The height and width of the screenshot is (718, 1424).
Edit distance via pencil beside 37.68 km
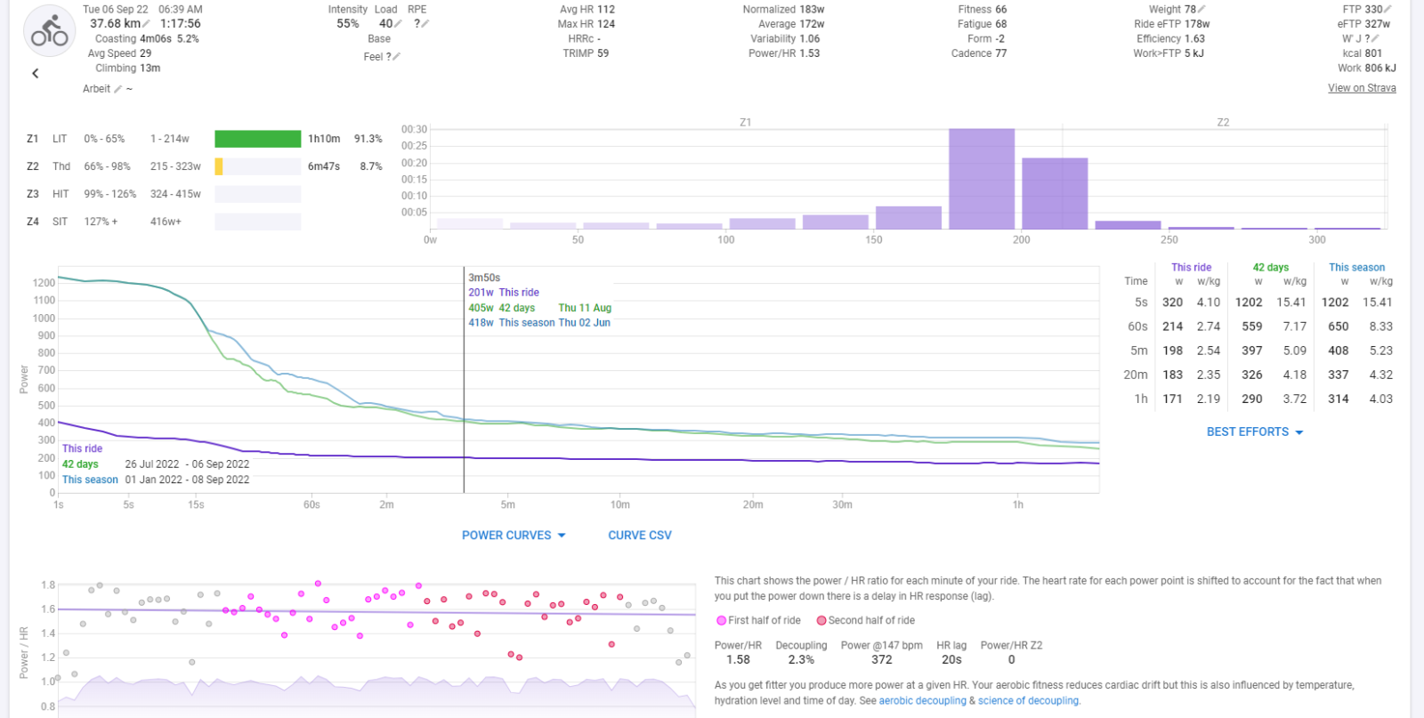coord(147,24)
